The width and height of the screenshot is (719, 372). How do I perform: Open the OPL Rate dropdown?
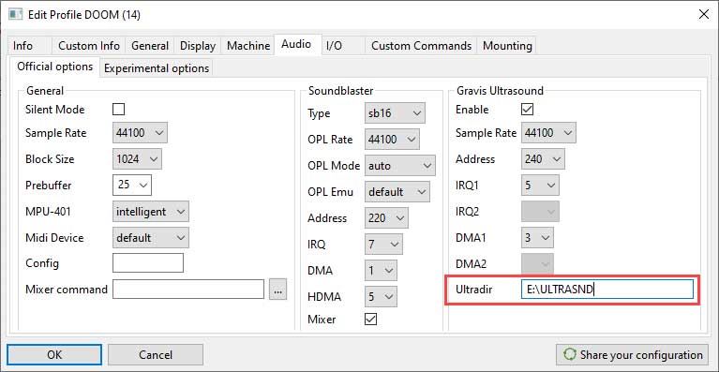(392, 140)
